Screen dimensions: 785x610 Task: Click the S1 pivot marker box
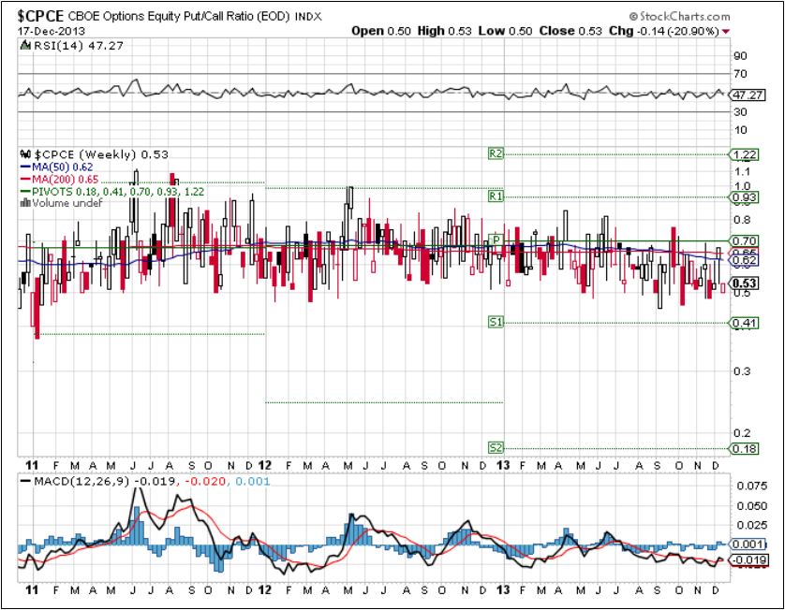496,323
